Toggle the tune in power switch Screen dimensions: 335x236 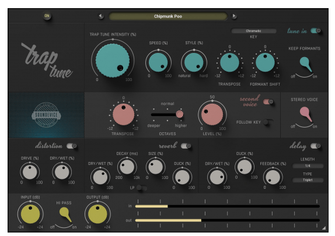tap(316, 31)
